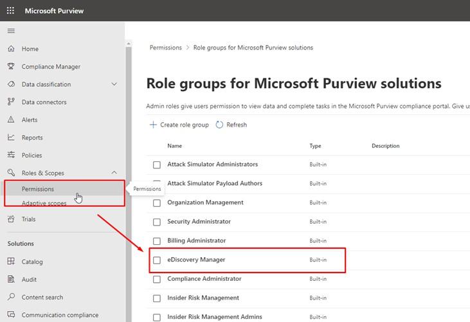Open Content search in Solutions
This screenshot has width=470, height=322.
42,297
